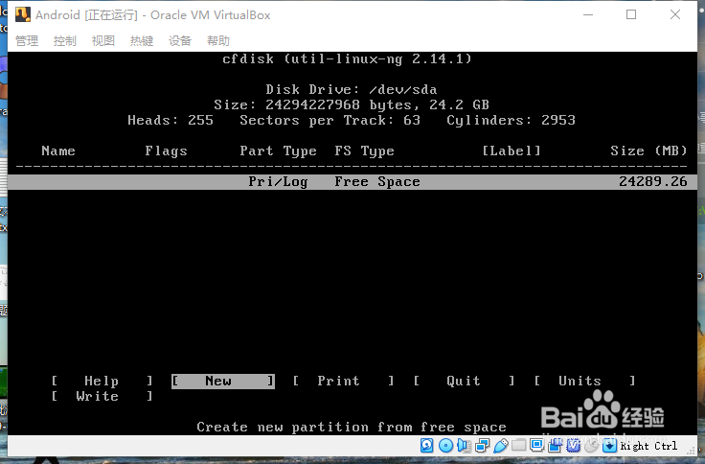Click the CPU virtualization status icon
705x464 pixels.
tap(574, 446)
